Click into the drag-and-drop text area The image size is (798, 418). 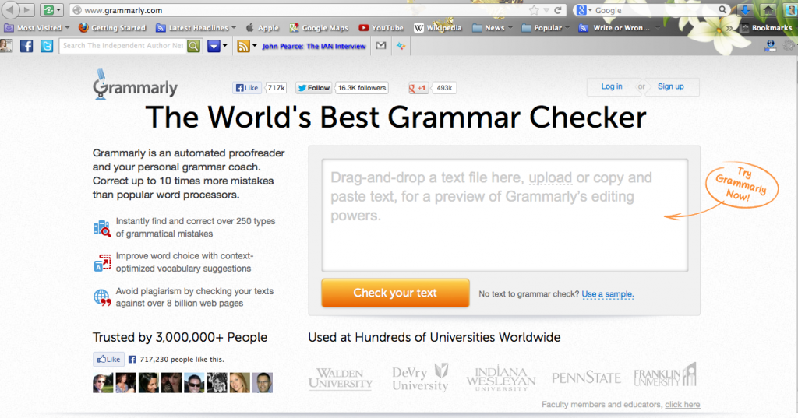[505, 216]
